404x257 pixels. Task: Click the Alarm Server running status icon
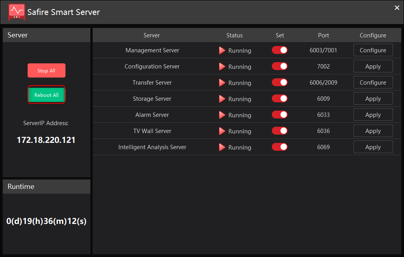coord(222,115)
